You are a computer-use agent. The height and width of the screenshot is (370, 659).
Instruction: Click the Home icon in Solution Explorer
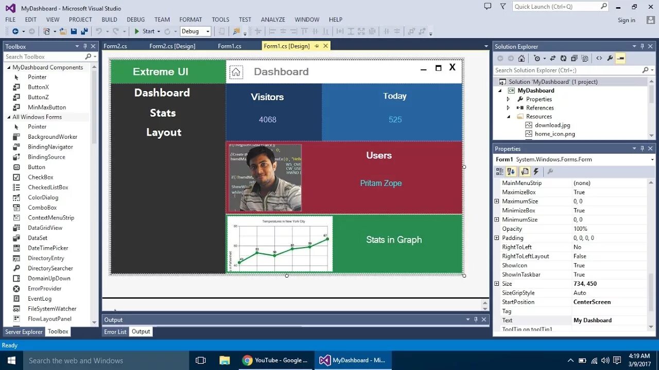522,59
